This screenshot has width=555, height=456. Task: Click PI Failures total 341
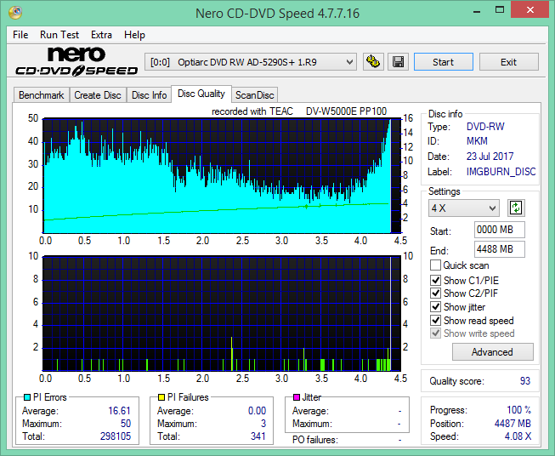tap(258, 436)
